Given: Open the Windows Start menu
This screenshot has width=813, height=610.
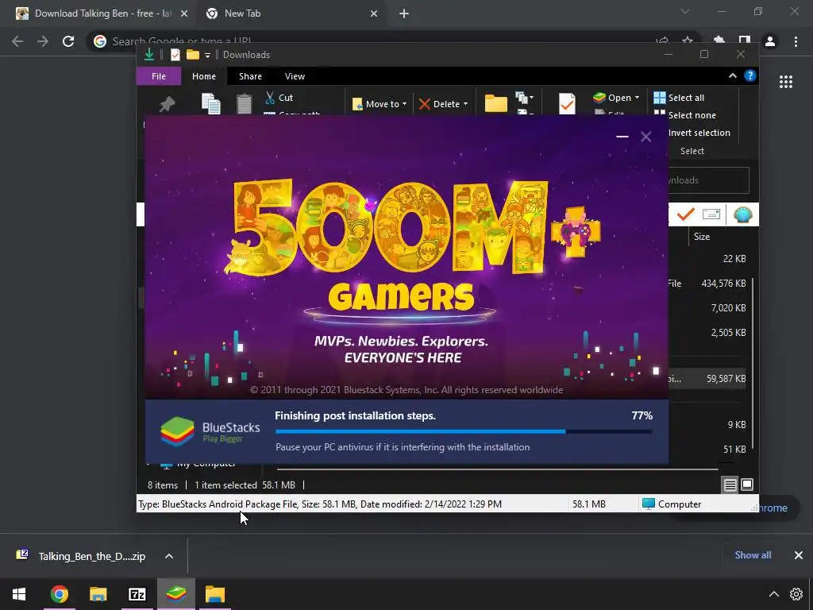Looking at the screenshot, I should point(19,594).
